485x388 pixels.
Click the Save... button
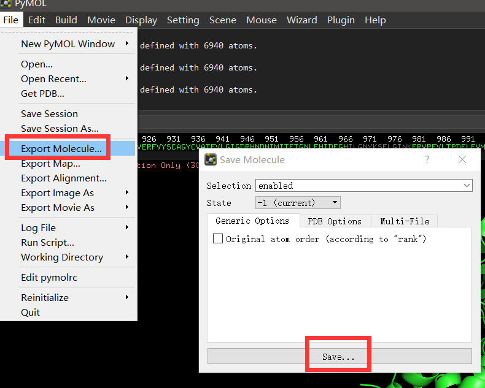tap(340, 357)
